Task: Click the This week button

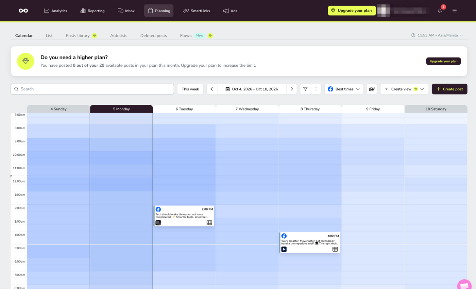Action: tap(190, 89)
